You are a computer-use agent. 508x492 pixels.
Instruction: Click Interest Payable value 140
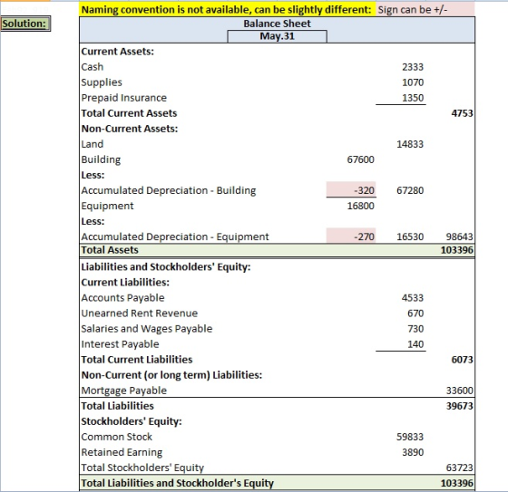click(x=415, y=344)
